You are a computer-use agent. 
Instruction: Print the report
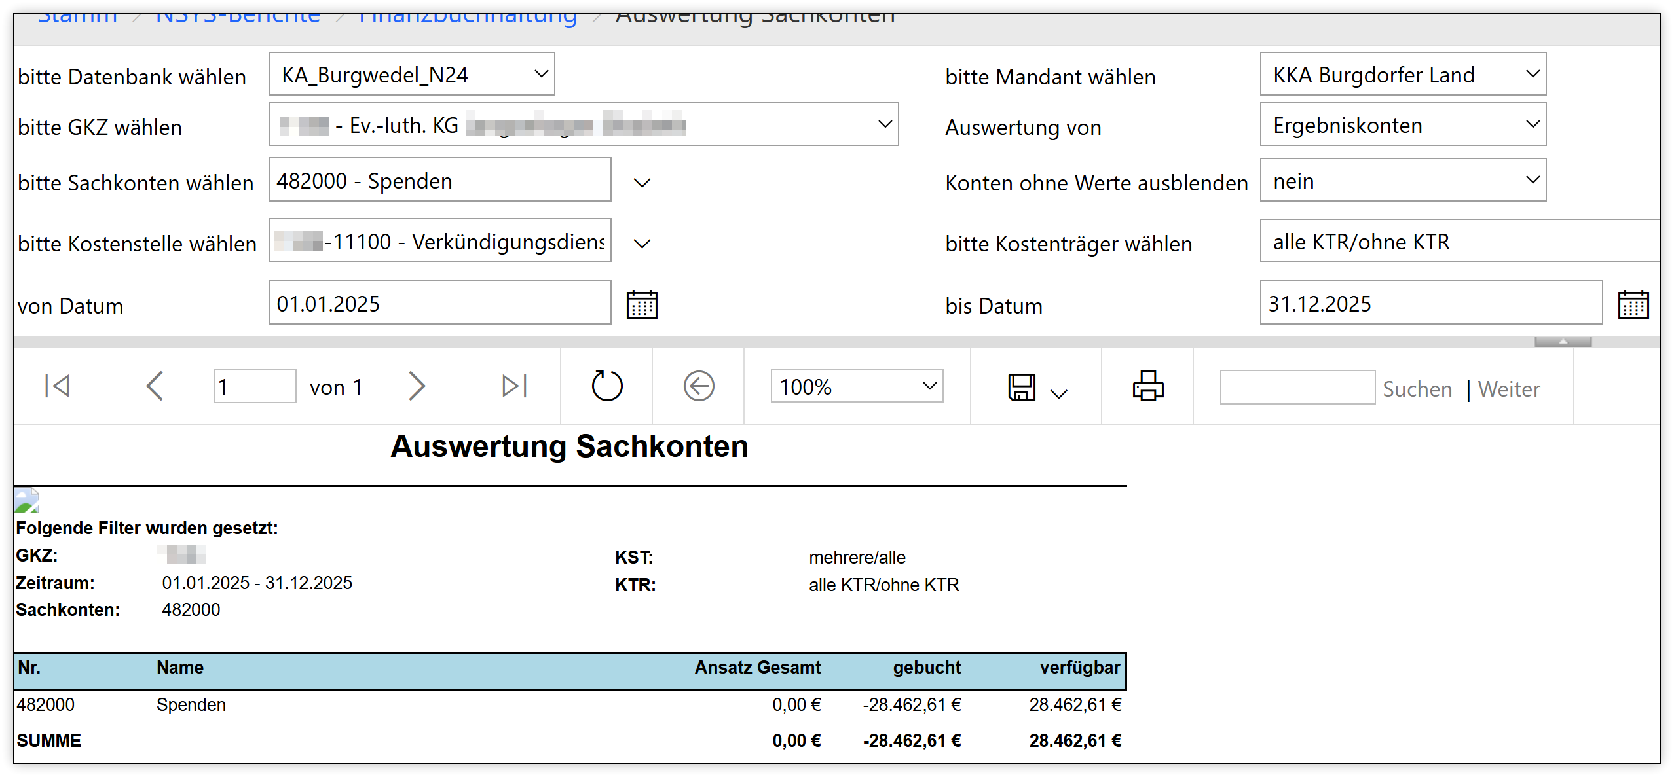click(x=1148, y=386)
